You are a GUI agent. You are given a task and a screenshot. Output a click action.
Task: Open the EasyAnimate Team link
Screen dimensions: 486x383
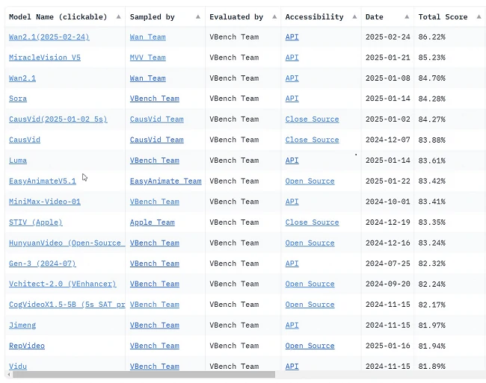(x=165, y=181)
